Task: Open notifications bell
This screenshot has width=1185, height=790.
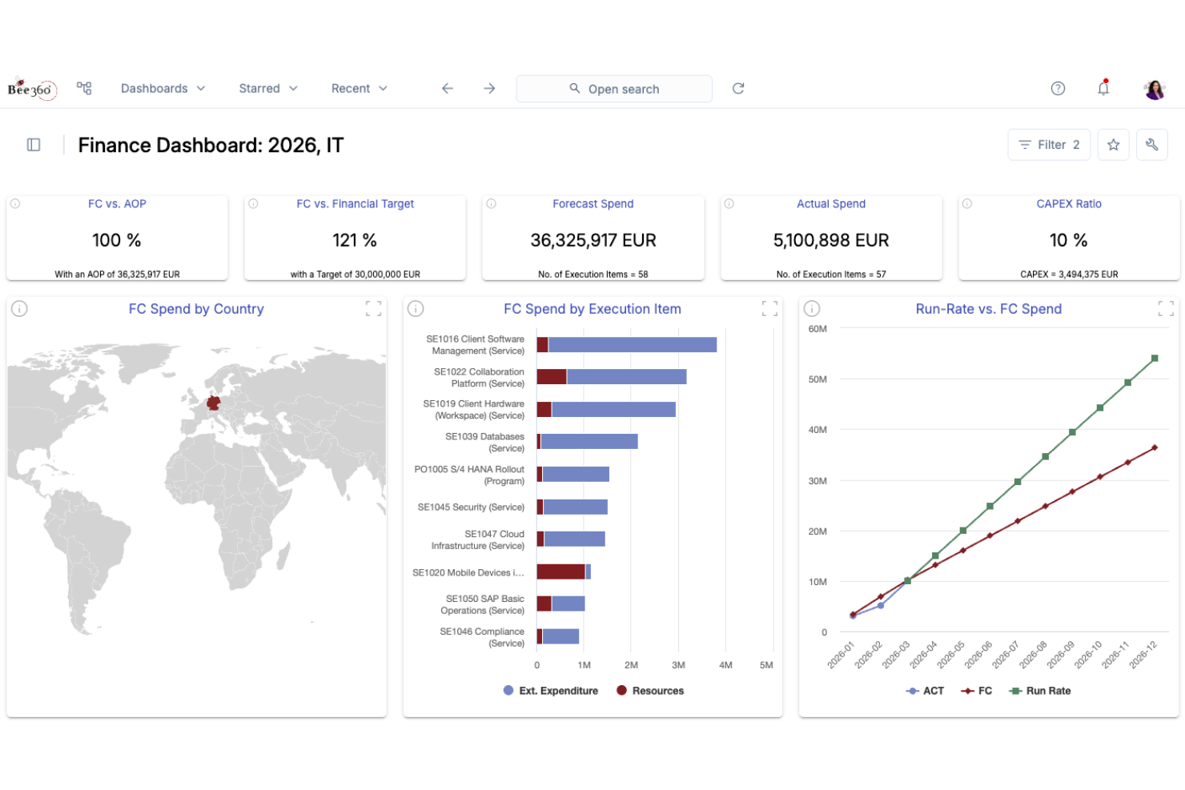Action: click(1103, 88)
